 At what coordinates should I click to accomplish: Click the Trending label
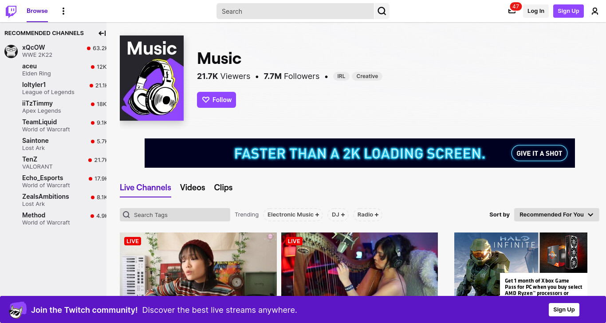(x=247, y=215)
